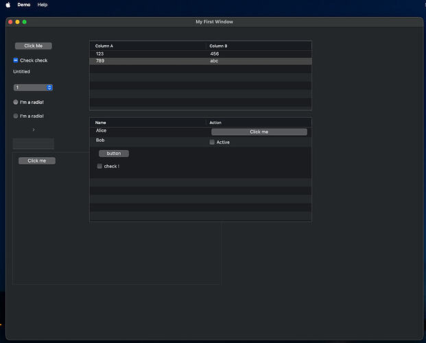Image resolution: width=426 pixels, height=343 pixels.
Task: Click the Action column header
Action: click(259, 123)
